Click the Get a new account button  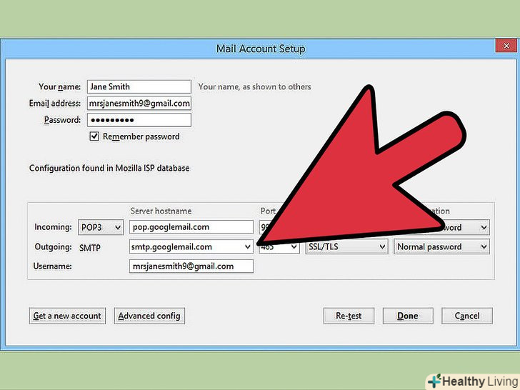pyautogui.click(x=67, y=316)
